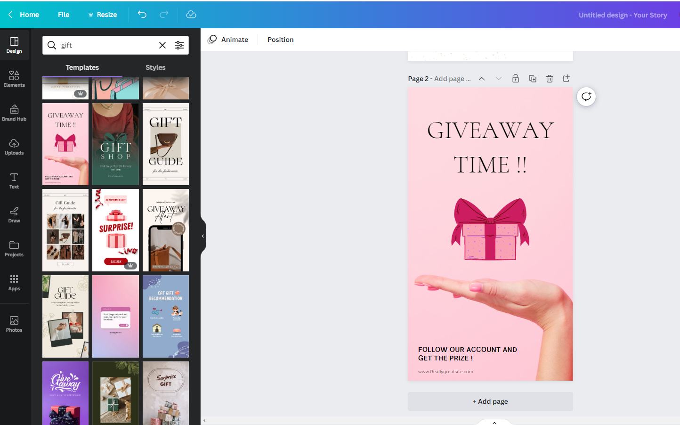
Task: Click the magnifier search icon
Action: coord(52,45)
